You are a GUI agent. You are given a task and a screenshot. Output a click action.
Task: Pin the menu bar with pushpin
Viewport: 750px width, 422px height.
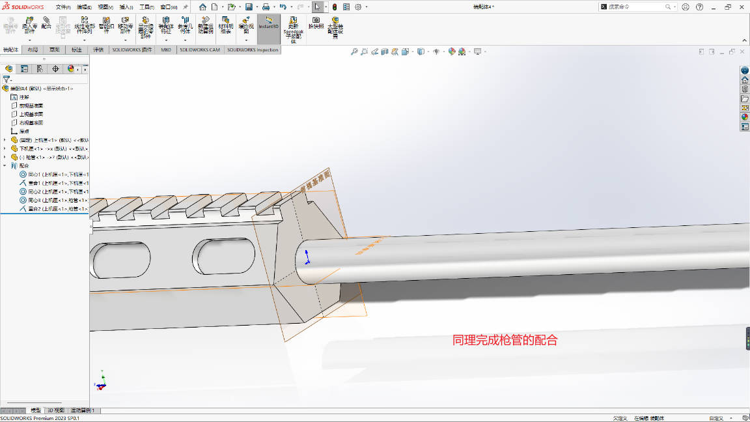click(x=186, y=7)
